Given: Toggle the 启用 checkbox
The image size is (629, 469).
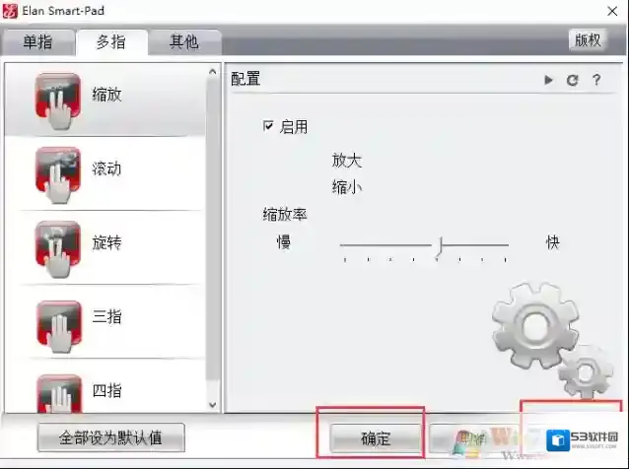Looking at the screenshot, I should click(268, 126).
